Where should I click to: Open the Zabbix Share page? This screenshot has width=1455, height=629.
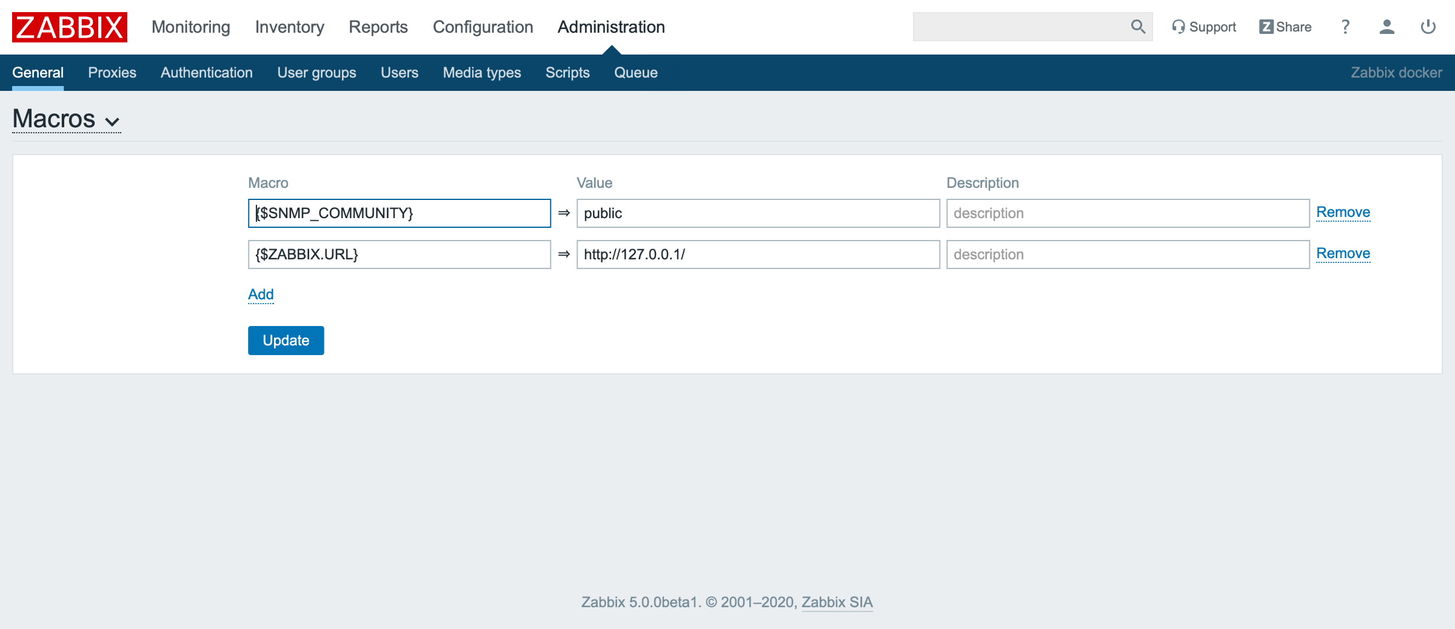tap(1285, 27)
